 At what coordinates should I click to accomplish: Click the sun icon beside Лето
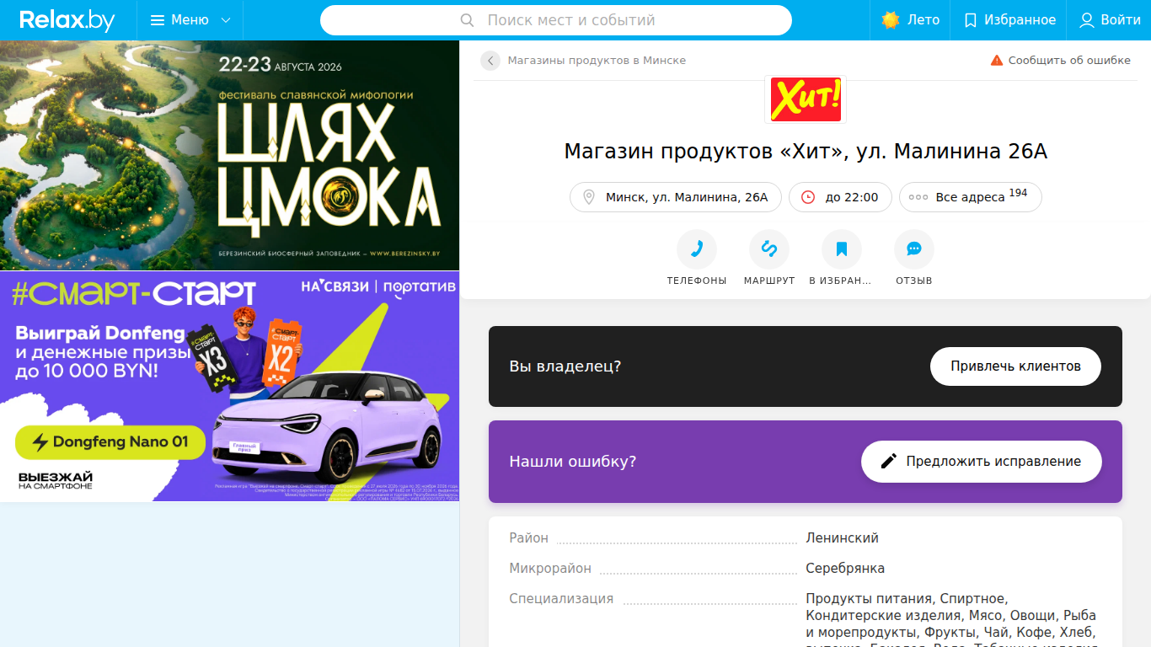pyautogui.click(x=891, y=20)
